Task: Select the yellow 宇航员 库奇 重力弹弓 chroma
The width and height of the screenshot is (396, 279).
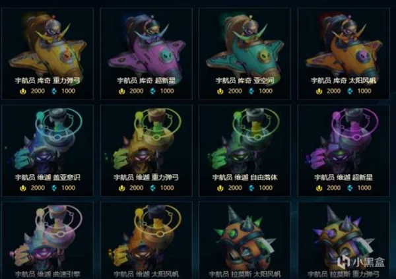Action: 48,53
